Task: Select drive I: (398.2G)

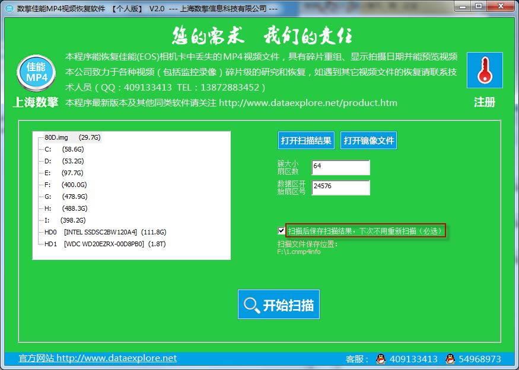Action: (65, 220)
